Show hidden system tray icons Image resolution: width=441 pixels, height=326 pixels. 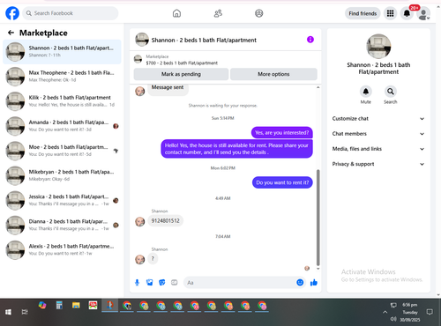(385, 312)
